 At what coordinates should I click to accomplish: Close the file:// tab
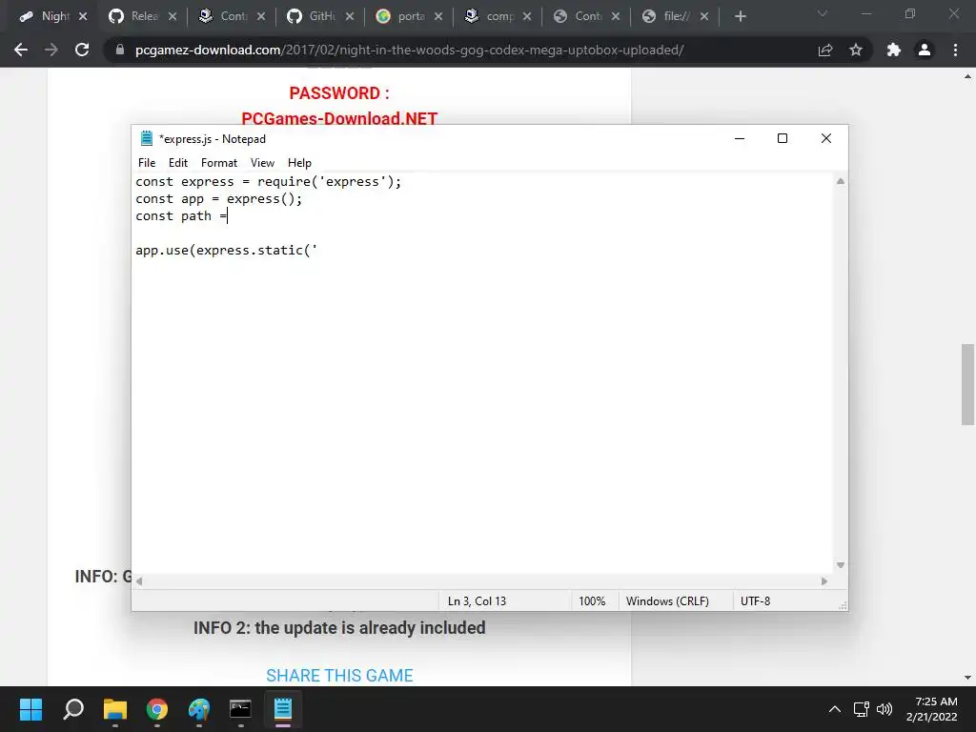[704, 16]
